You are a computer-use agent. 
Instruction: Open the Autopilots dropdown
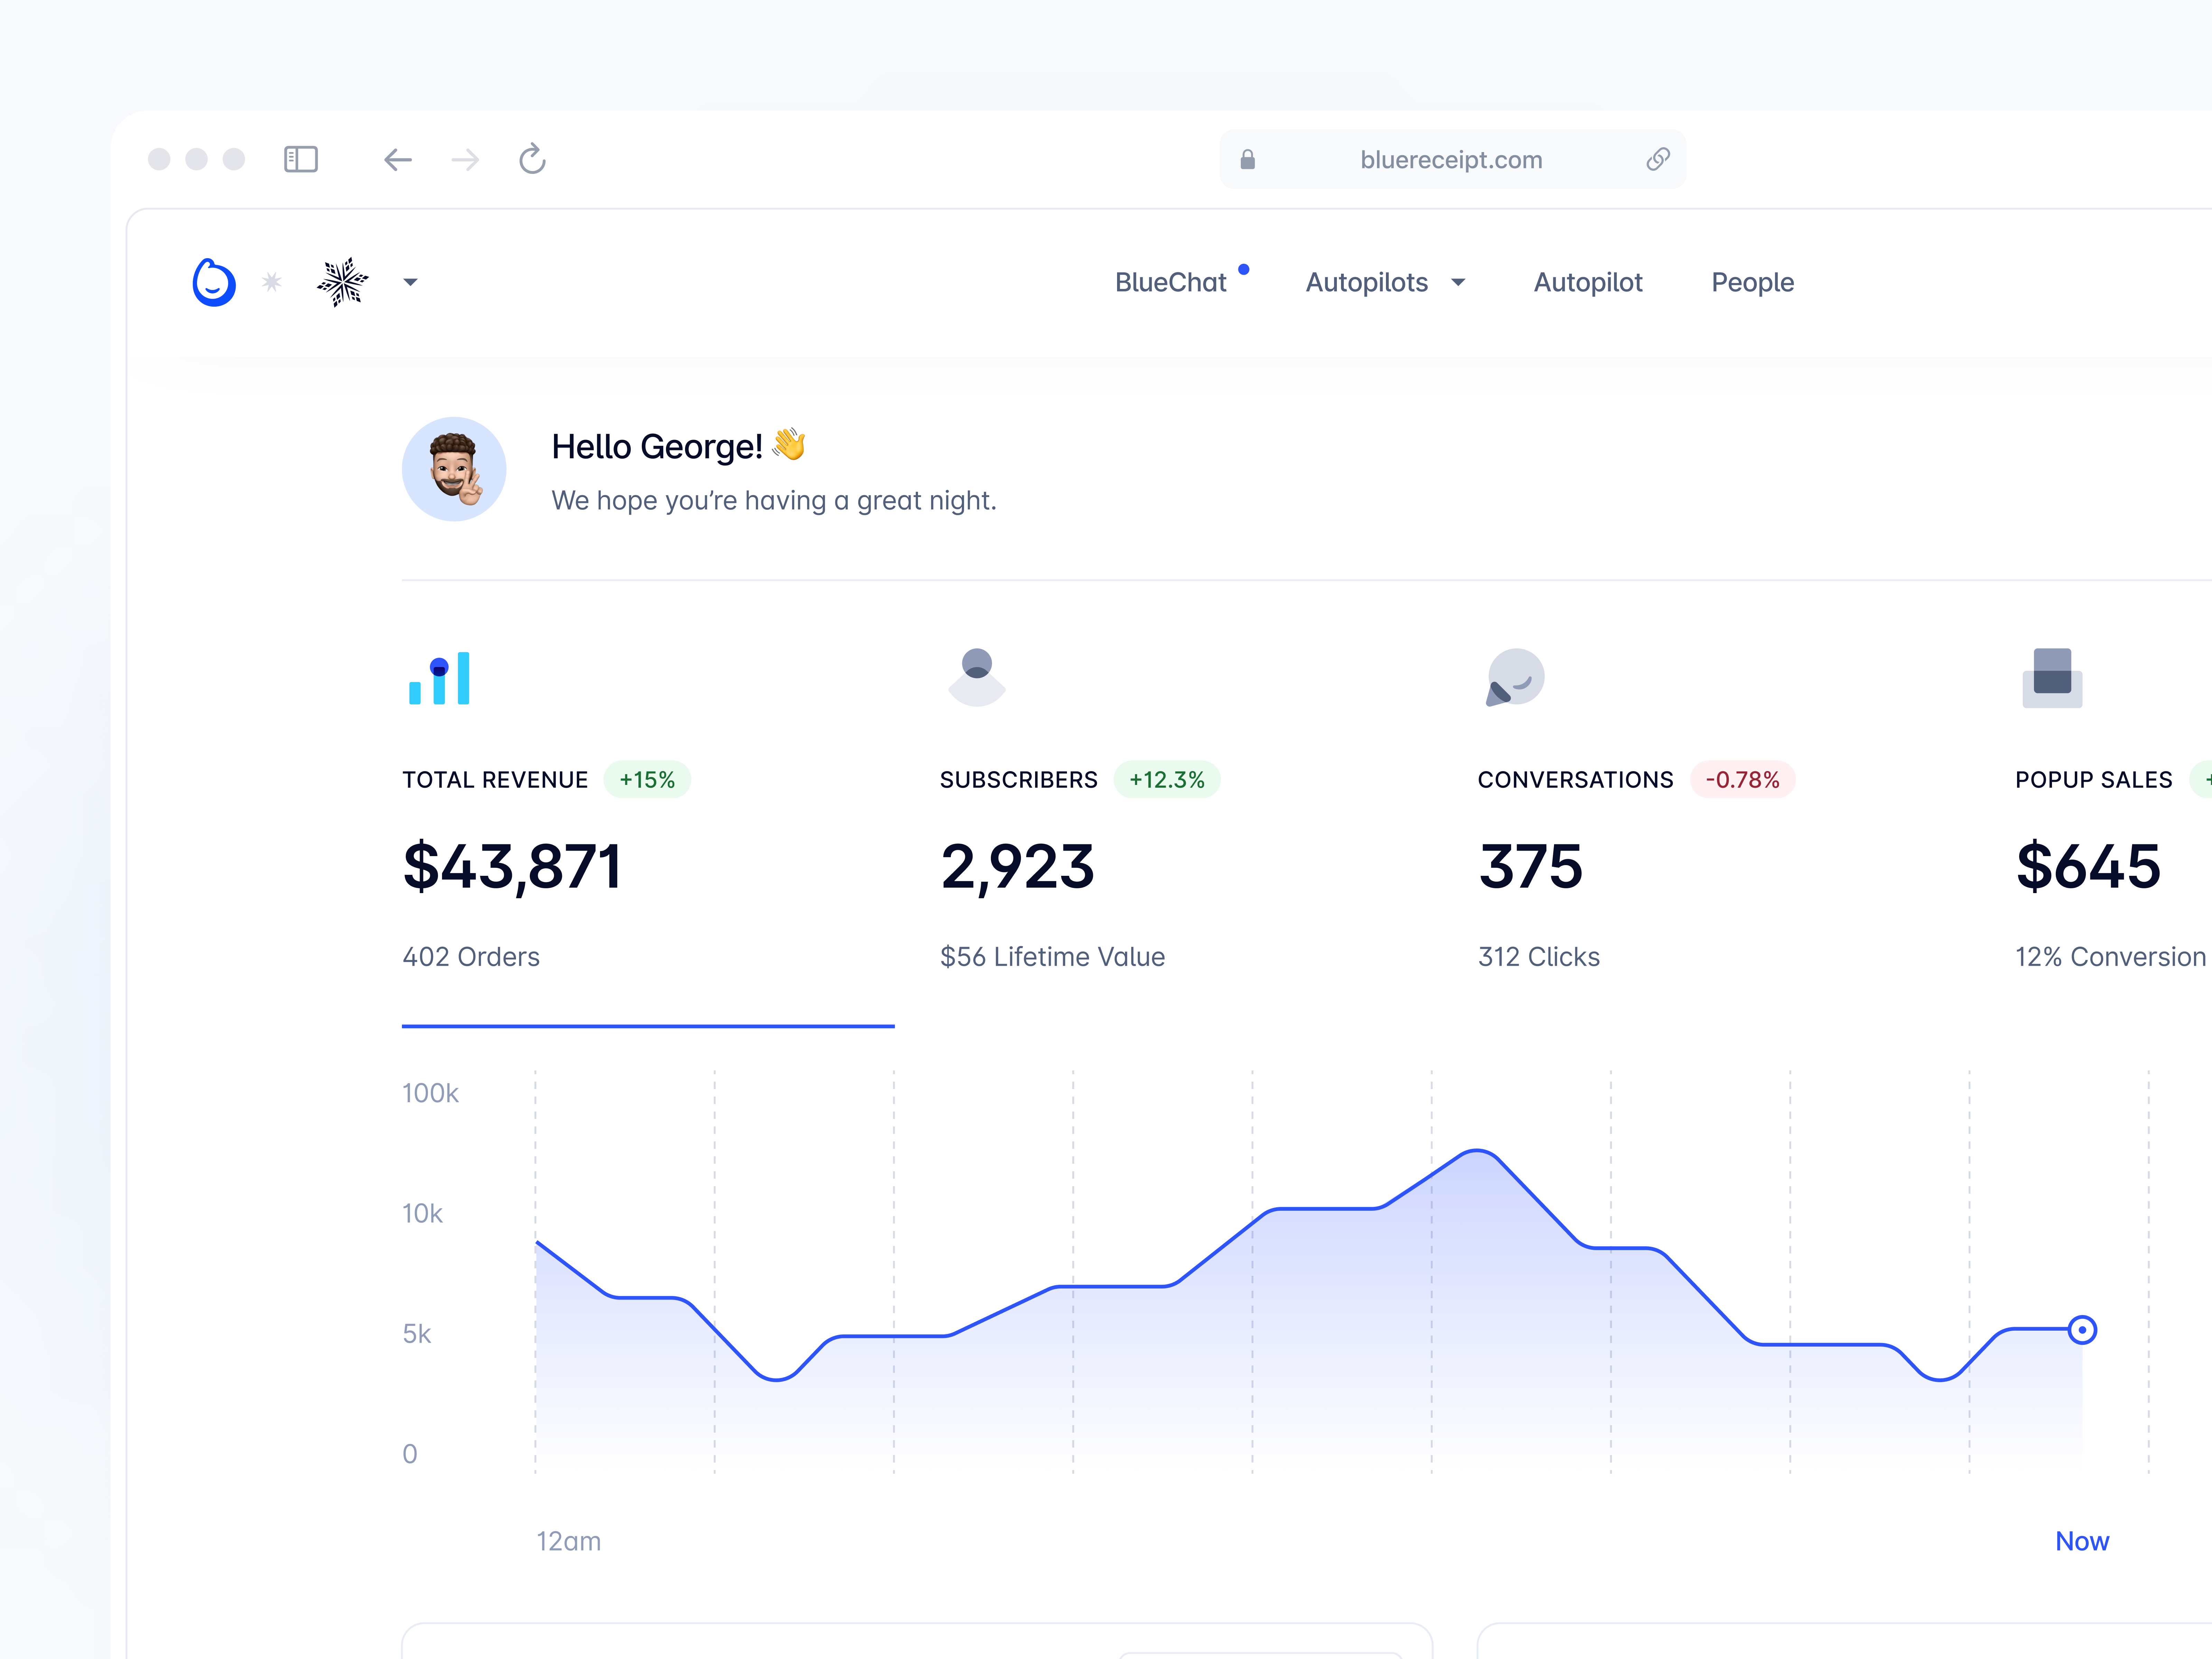pyautogui.click(x=1386, y=282)
